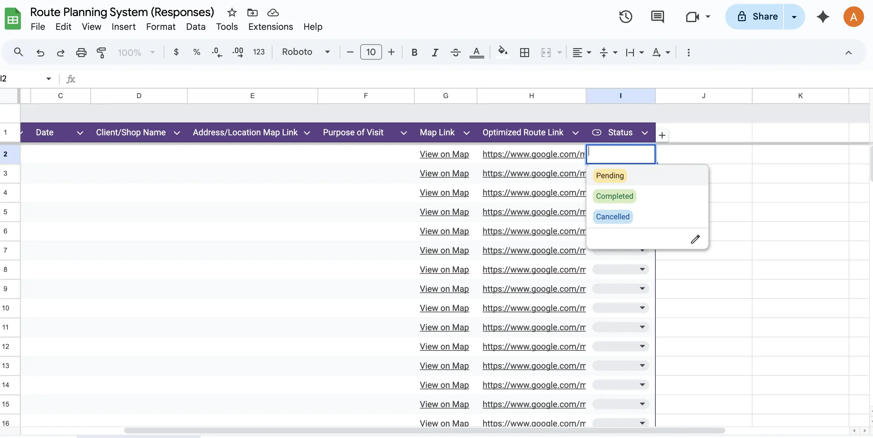873x438 pixels.
Task: Click the eye icon on Status column
Action: (596, 132)
